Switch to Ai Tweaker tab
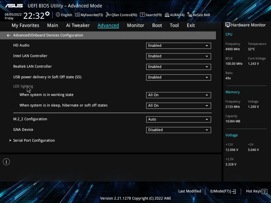This screenshot has height=203, width=271. [x=78, y=25]
